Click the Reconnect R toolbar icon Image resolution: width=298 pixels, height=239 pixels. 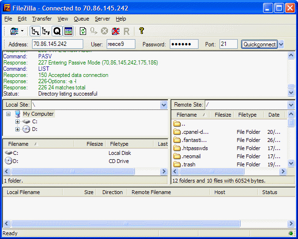point(126,31)
